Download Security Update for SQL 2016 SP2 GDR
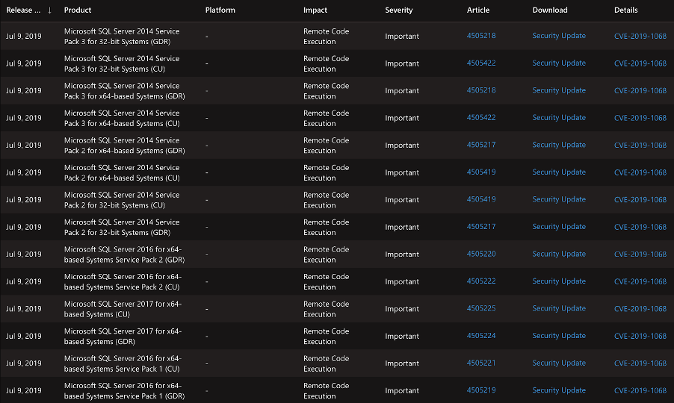The height and width of the screenshot is (403, 674). point(559,254)
